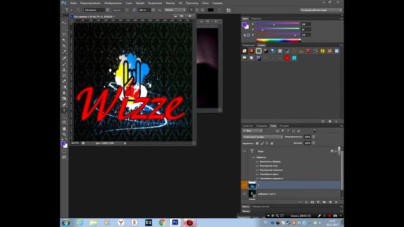Open the File menu
This screenshot has height=227, width=404.
[73, 3]
